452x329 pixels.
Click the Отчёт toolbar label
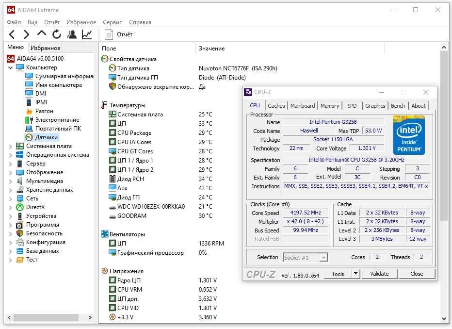click(x=125, y=34)
